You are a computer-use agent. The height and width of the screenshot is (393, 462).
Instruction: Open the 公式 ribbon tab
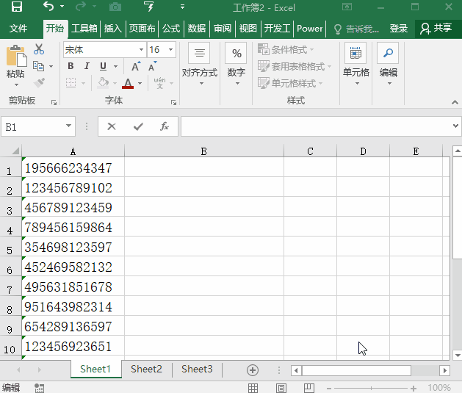171,29
